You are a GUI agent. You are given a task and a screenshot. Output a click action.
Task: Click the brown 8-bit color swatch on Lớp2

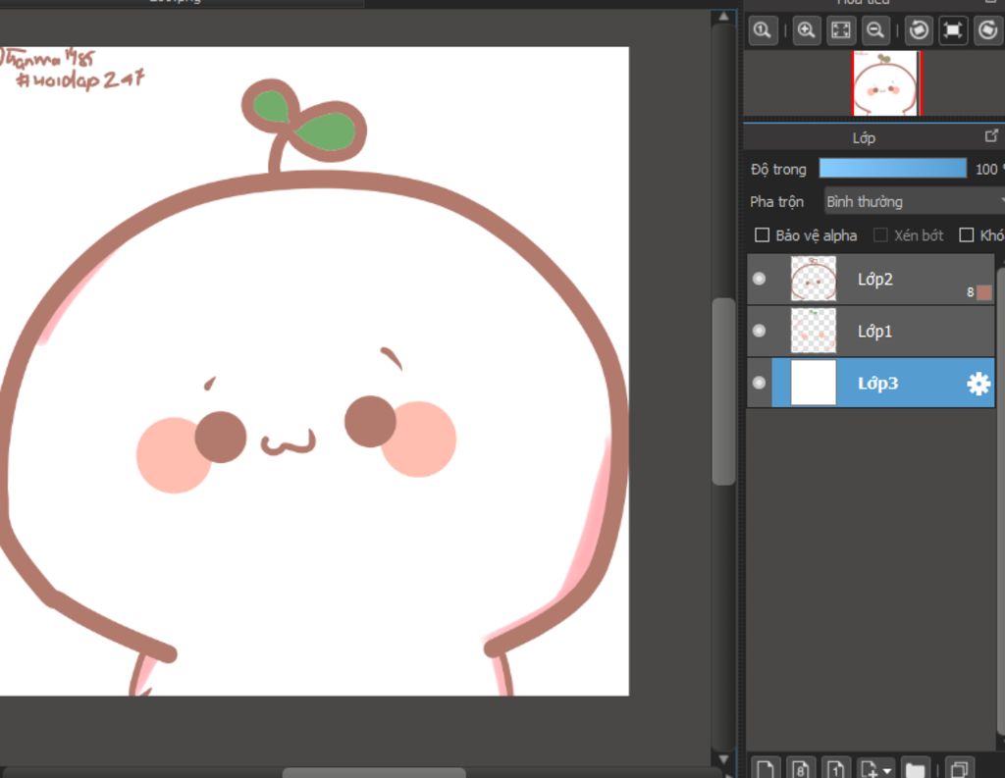[x=983, y=292]
